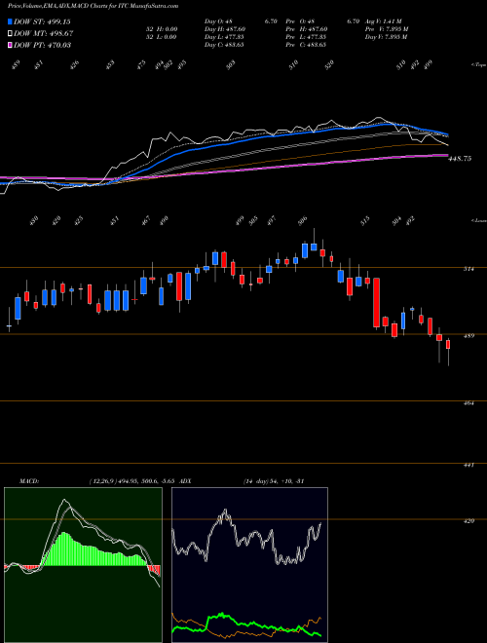Click the '52 H: 0.00' value
The image size is (487, 643).
coord(163,29)
